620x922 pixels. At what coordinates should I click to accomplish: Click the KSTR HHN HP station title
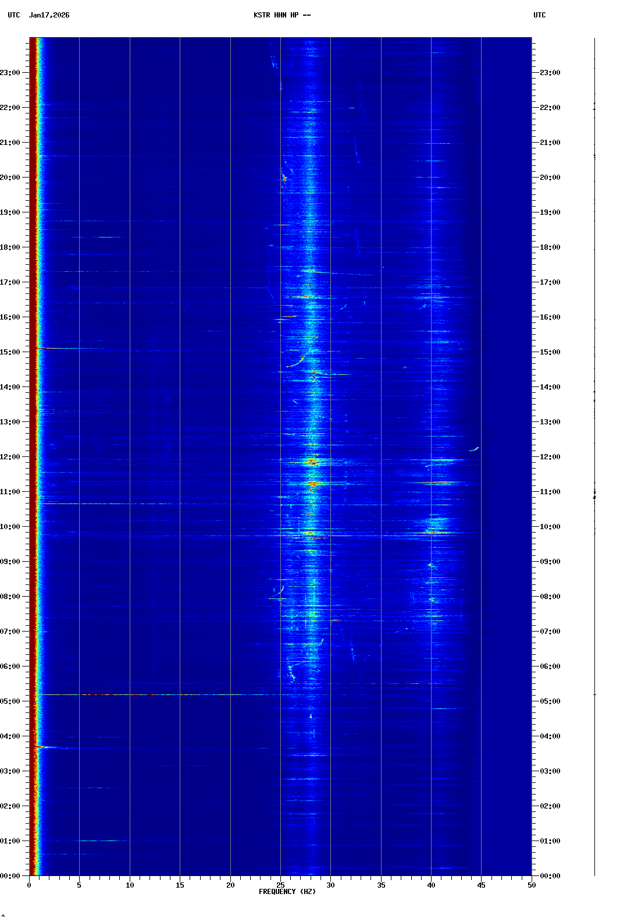click(x=282, y=15)
